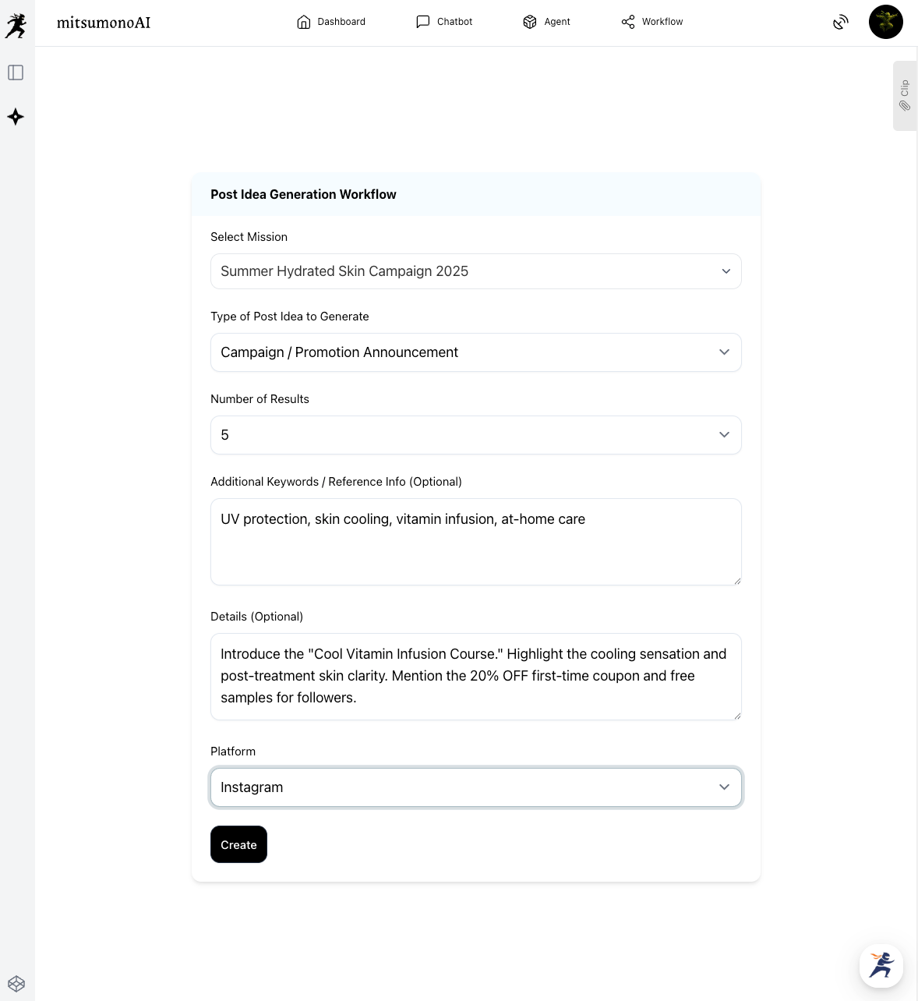Navigate to the Workflow page

coord(652,22)
